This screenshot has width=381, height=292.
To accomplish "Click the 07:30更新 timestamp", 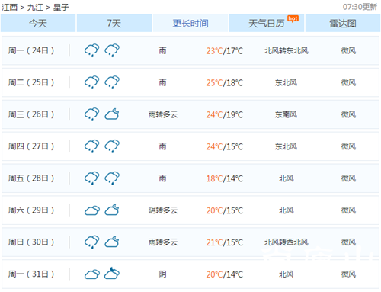I will 360,7.
